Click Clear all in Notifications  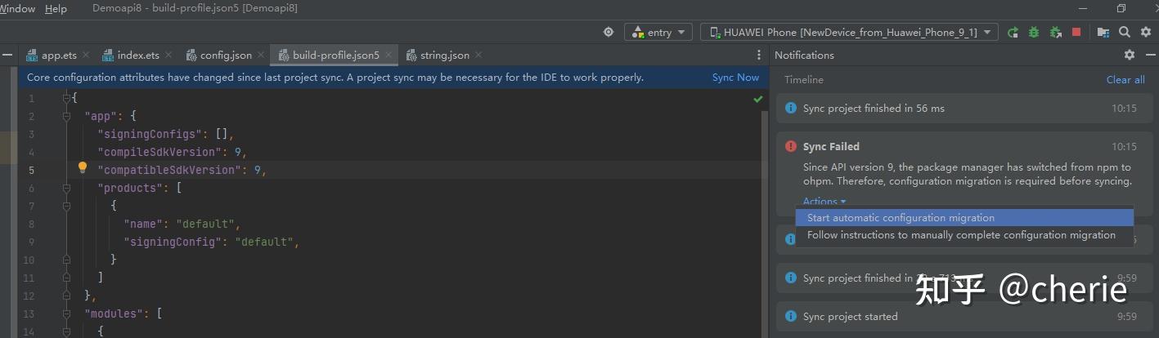click(1125, 79)
